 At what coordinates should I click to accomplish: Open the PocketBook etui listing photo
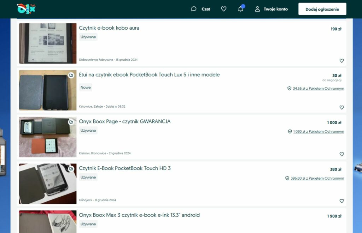(48, 90)
